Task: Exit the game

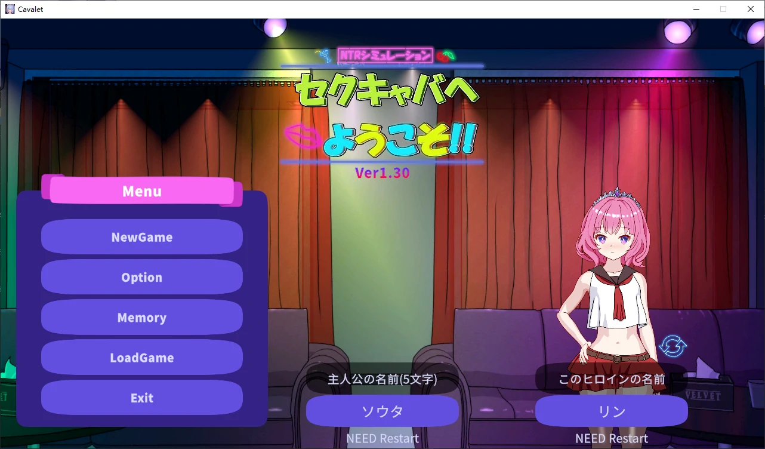Action: click(x=141, y=398)
